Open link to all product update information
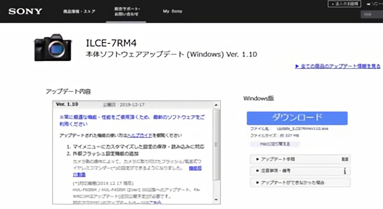 (338, 66)
